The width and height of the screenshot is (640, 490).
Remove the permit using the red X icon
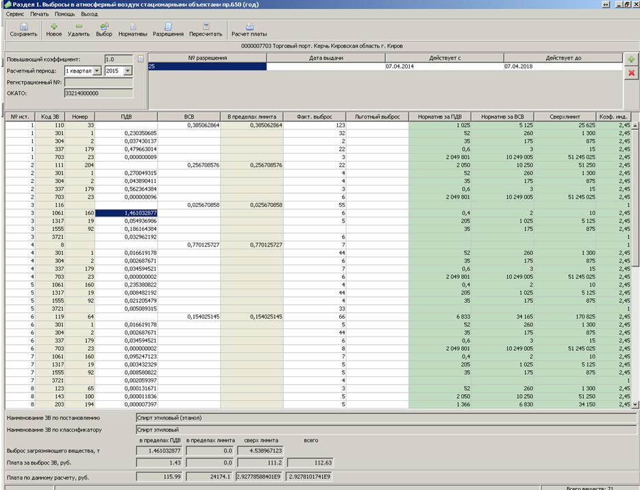coord(631,73)
